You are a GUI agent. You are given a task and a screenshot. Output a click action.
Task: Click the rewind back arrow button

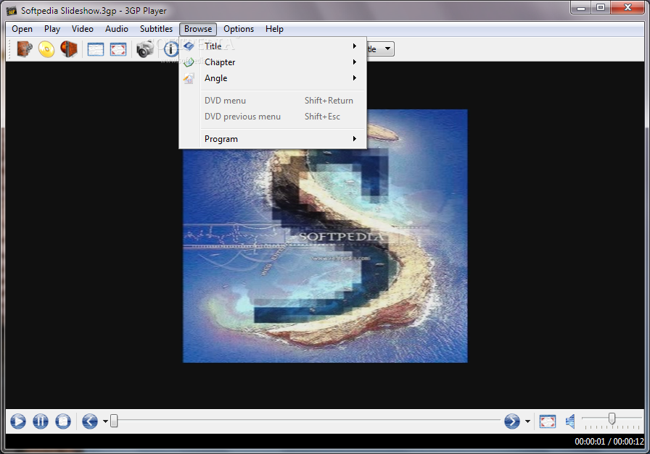point(90,421)
